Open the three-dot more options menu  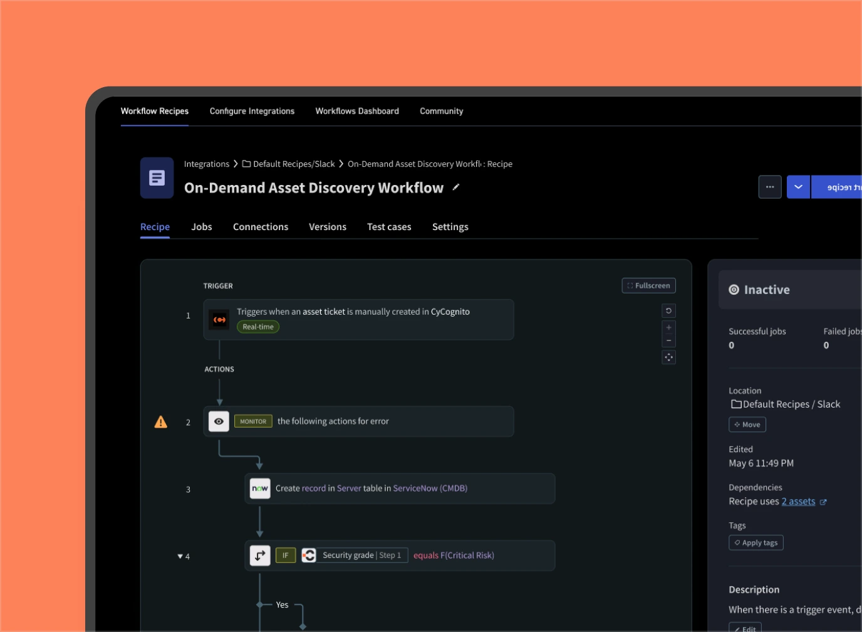pos(770,187)
